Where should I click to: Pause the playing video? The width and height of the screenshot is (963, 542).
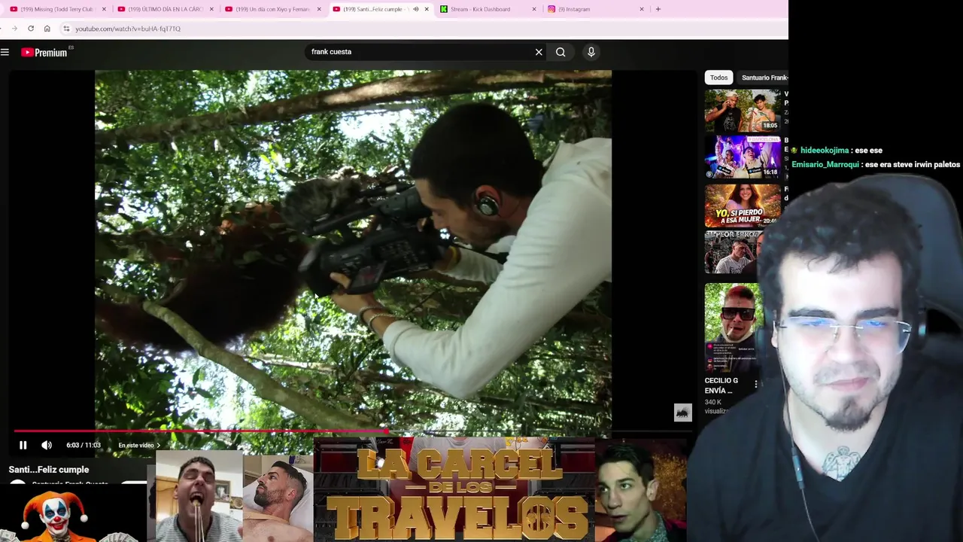pos(23,445)
